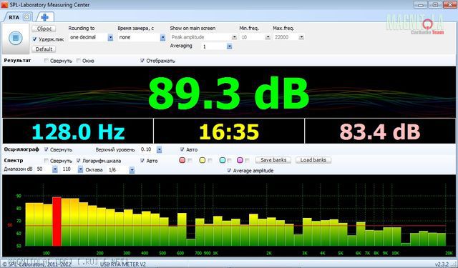Click the 128.0 Hz frequency readout
Image resolution: width=458 pixels, height=268 pixels.
(x=78, y=131)
